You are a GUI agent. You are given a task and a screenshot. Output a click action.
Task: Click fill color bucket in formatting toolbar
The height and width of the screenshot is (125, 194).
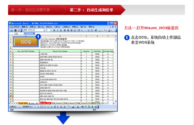pyautogui.click(x=104, y=30)
